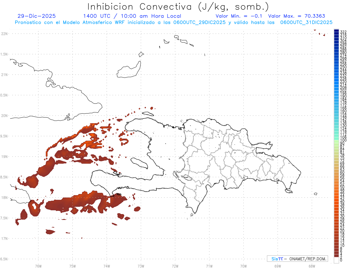Select the "Valor Max. = 70.3363" text
Viewport: 350px width, 270px height.
[297, 16]
